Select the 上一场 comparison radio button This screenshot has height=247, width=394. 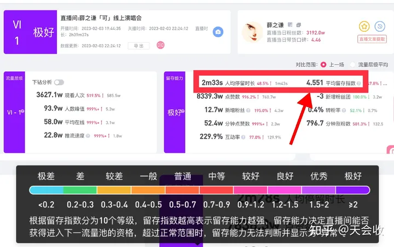(323, 64)
